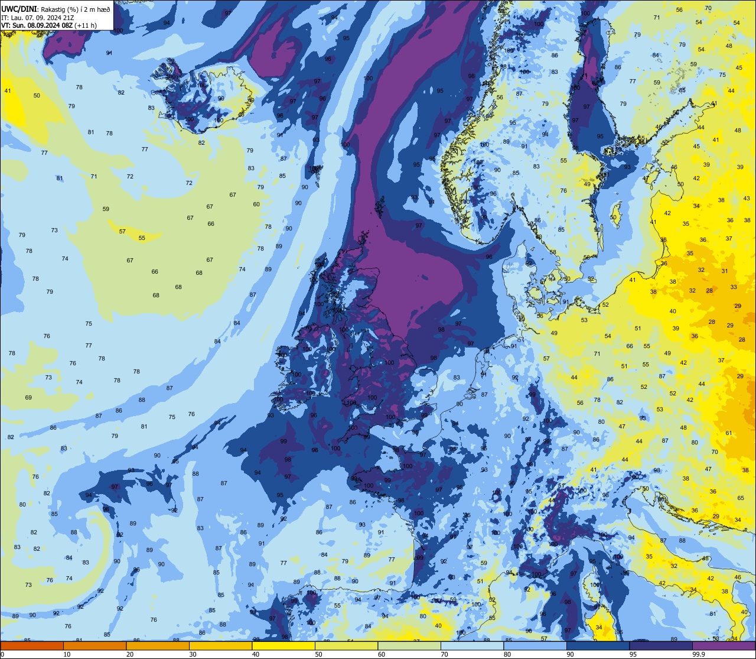Click the 40–50% bright yellow legend swatch

[x=283, y=646]
